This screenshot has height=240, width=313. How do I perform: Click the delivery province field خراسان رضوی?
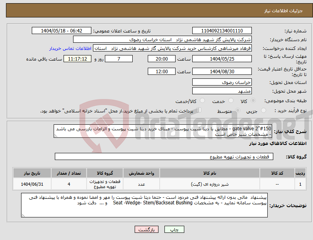point(222,82)
